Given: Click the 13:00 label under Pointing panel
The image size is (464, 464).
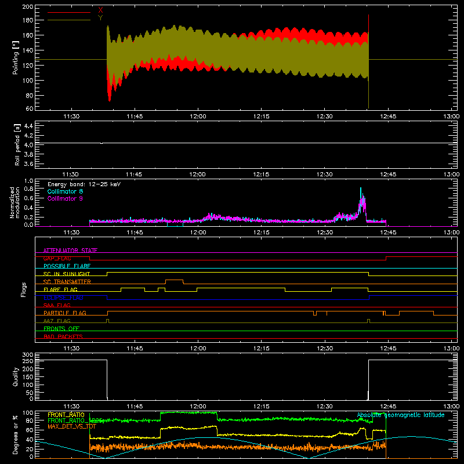Looking at the screenshot, I should [x=451, y=117].
